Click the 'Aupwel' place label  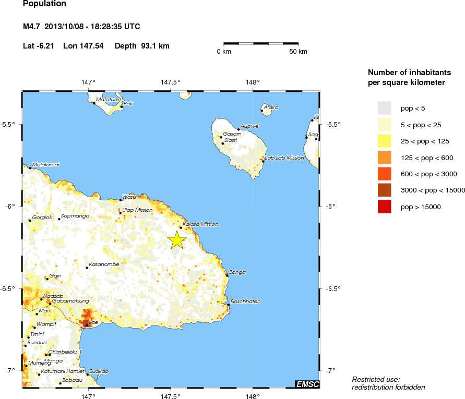(251, 126)
